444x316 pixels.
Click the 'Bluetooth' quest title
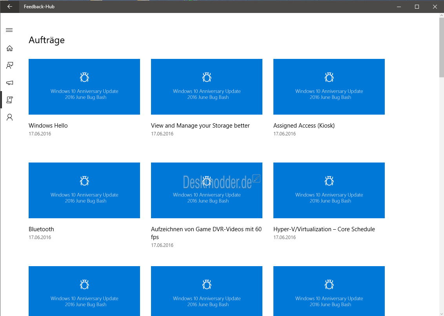click(41, 229)
